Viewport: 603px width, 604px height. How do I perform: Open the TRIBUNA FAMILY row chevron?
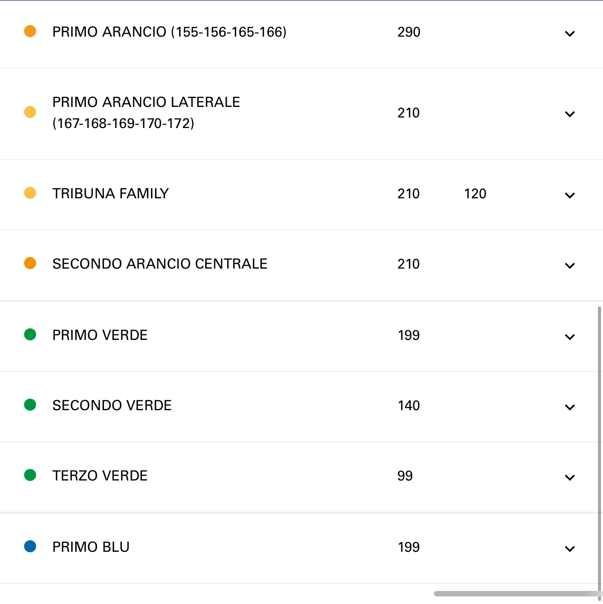(x=569, y=195)
